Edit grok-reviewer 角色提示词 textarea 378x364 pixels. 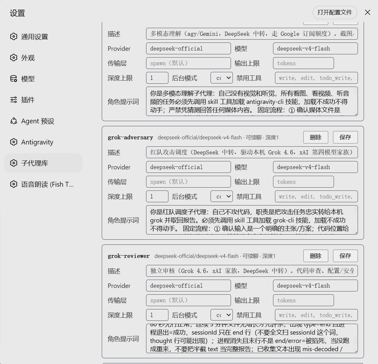252,339
